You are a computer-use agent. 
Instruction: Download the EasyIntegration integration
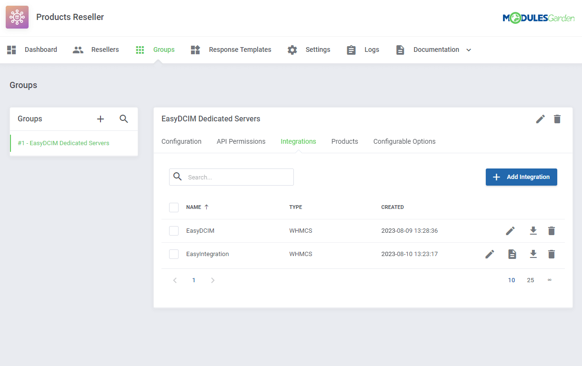[x=533, y=254]
